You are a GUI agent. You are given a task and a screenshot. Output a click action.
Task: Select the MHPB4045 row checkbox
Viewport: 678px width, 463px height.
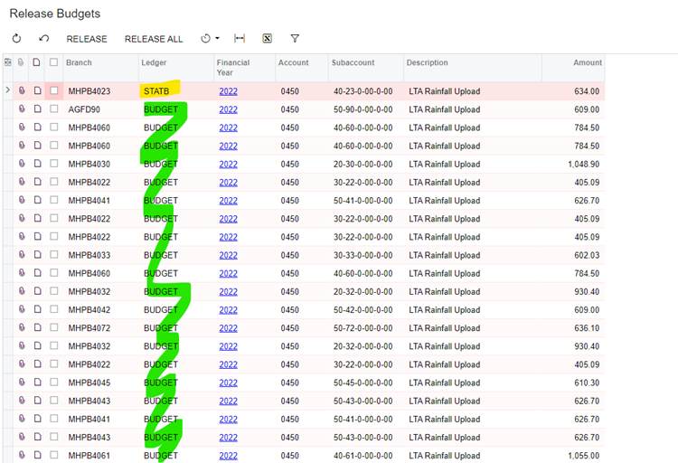coord(53,383)
